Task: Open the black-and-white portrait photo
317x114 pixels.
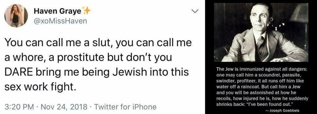Action: [x=261, y=32]
